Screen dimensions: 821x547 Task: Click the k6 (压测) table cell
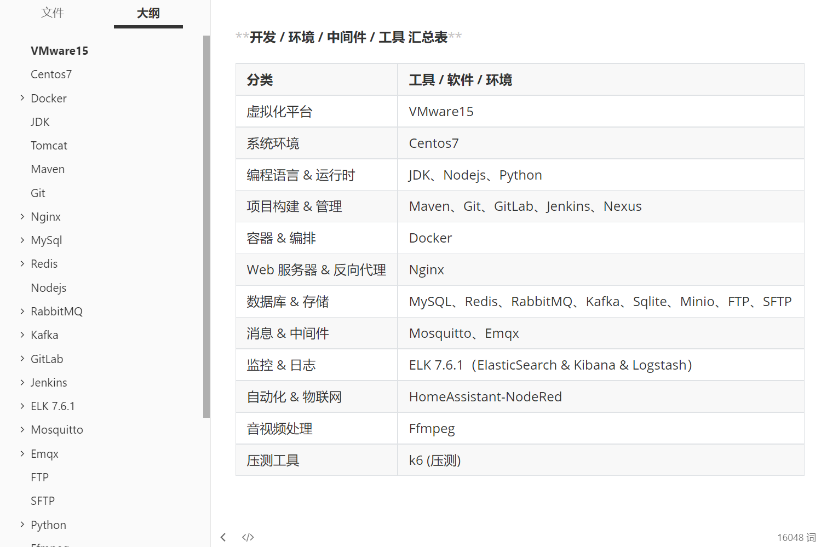click(x=601, y=460)
